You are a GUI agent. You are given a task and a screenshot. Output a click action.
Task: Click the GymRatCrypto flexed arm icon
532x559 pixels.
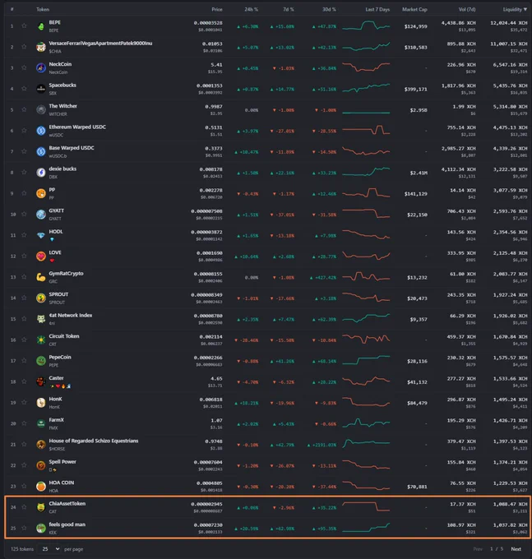coord(41,277)
